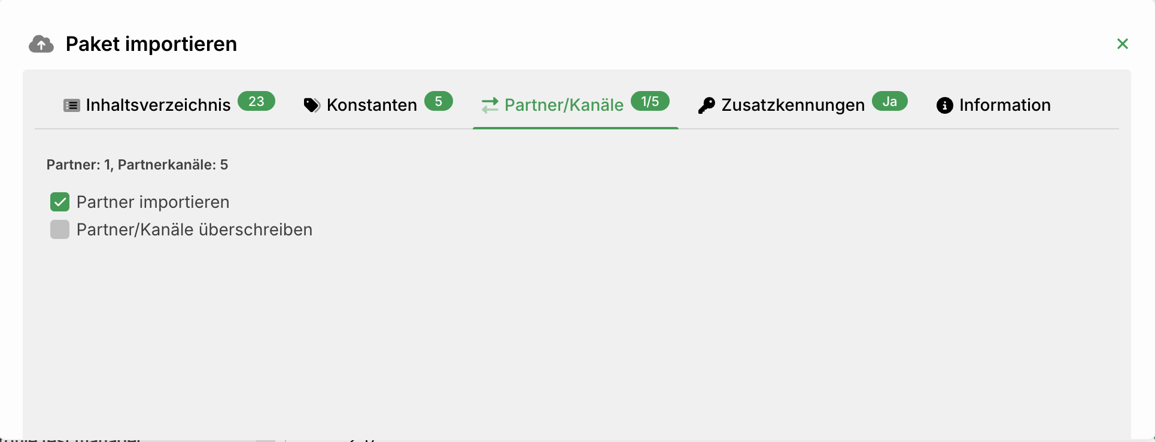
Task: Click the 23 badge on Inhaltsverzeichnis
Action: pyautogui.click(x=256, y=101)
